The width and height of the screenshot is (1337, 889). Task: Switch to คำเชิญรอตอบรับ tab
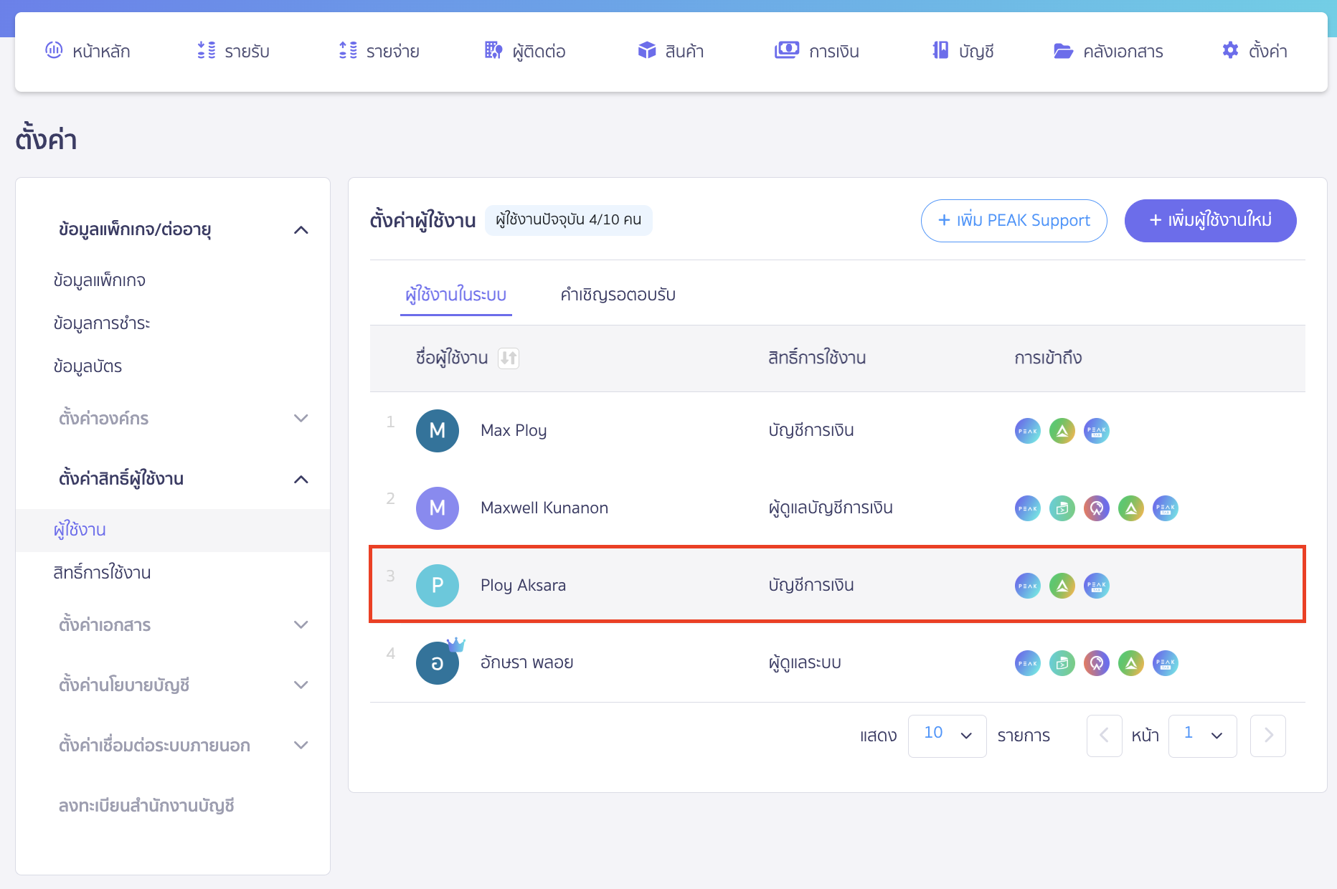click(x=618, y=295)
